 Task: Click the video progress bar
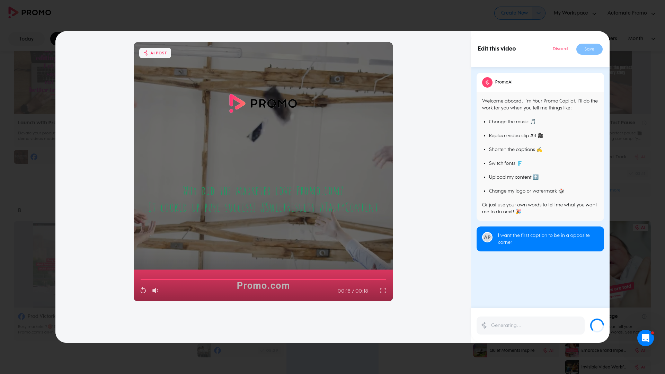(x=263, y=279)
